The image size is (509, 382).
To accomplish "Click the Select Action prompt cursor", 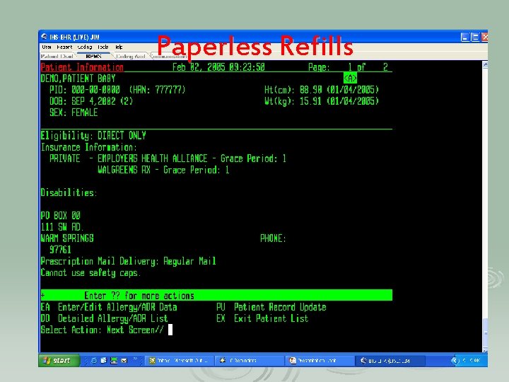I will pyautogui.click(x=170, y=330).
